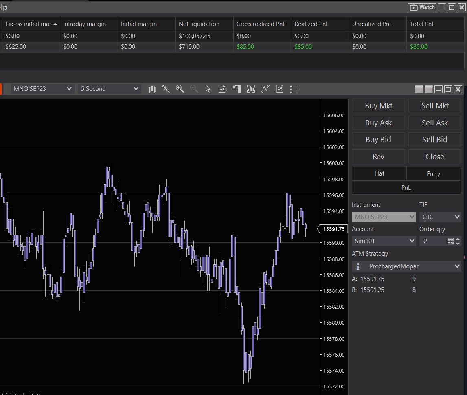The image size is (467, 395).
Task: Expand the TIF GTC dropdown
Action: (440, 217)
